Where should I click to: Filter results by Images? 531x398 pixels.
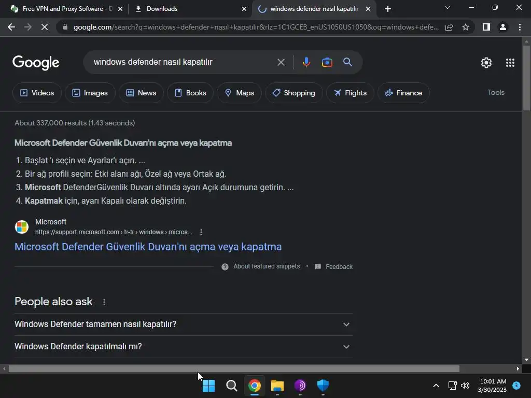[x=90, y=93]
